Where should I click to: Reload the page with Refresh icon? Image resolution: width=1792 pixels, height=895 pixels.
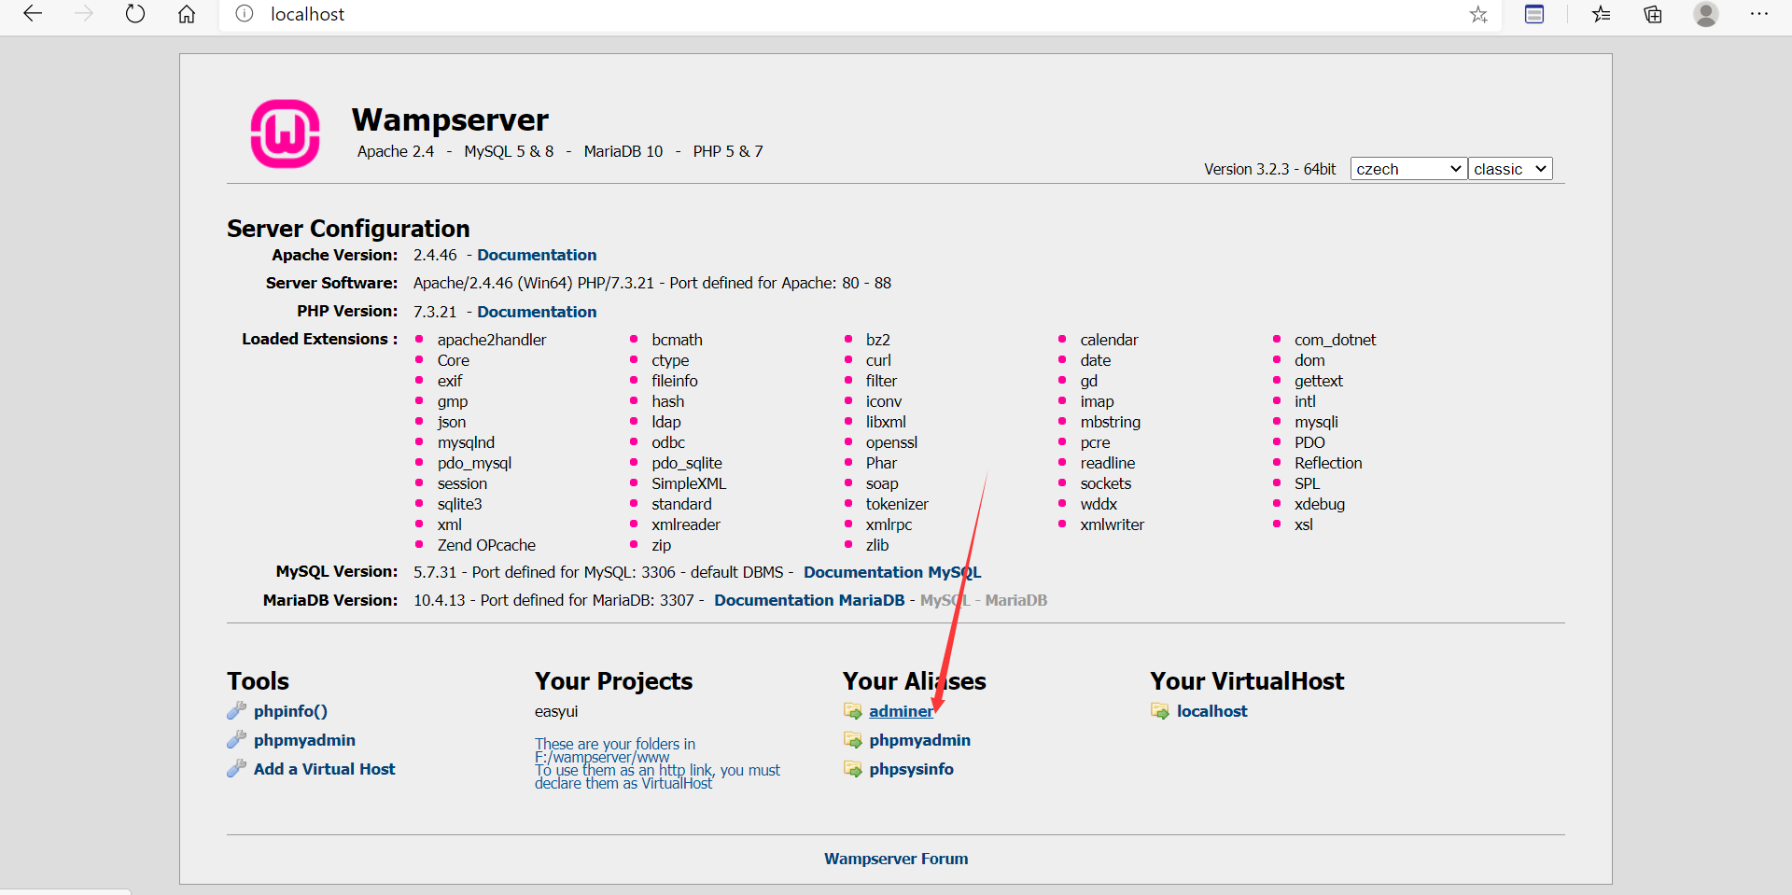[x=135, y=14]
